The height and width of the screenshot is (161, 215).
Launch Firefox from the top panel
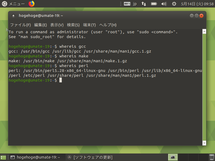[x=31, y=4]
